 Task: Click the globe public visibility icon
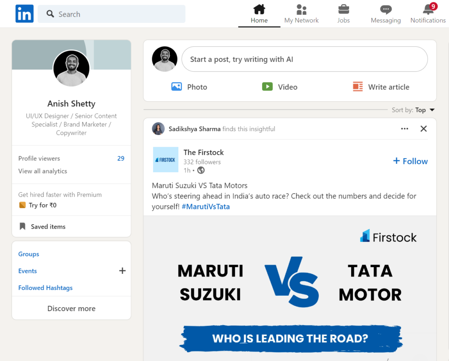201,170
